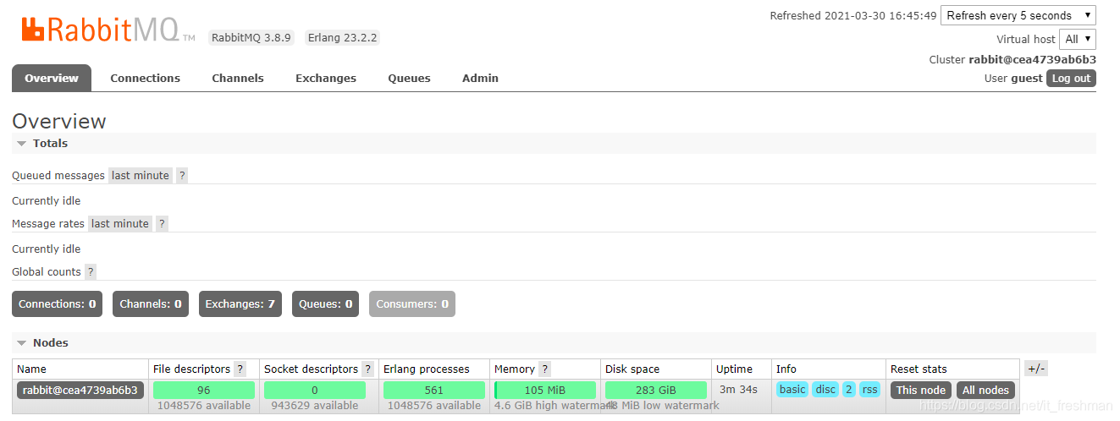Open help for Queued messages

point(182,176)
